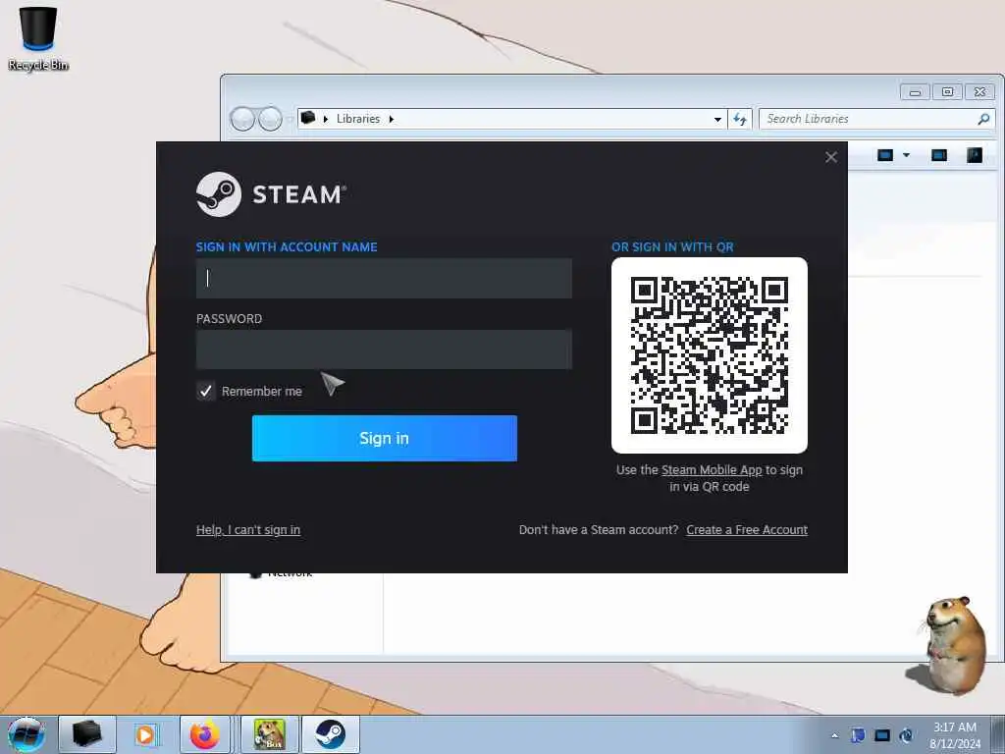1005x754 pixels.
Task: Open Firefox from the taskbar
Action: pos(204,734)
